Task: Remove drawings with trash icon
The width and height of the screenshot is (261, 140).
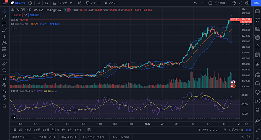Action: (x=4, y=106)
